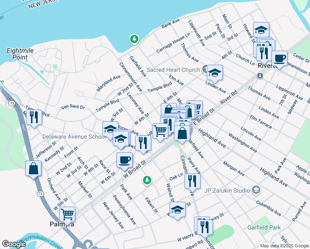Viewport: 310px width, 249px height.
Task: Click the Pennsylvania Ave street label
Action: (124, 210)
